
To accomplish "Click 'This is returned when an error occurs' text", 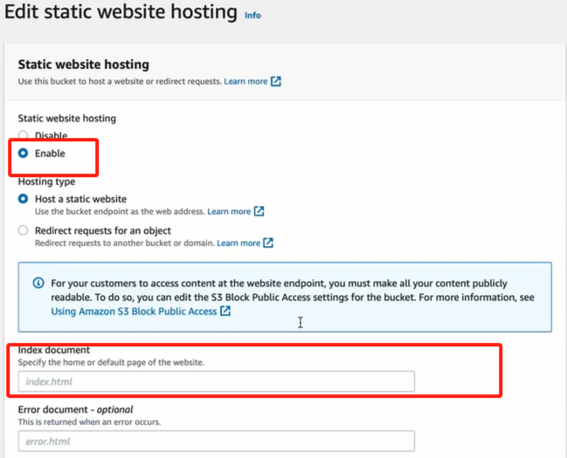I will pyautogui.click(x=89, y=422).
